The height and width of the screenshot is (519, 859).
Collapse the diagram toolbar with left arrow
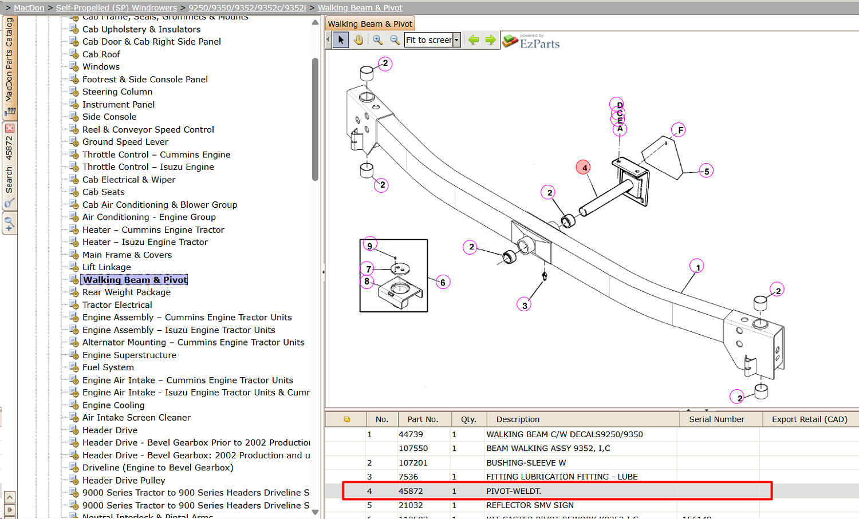[328, 40]
